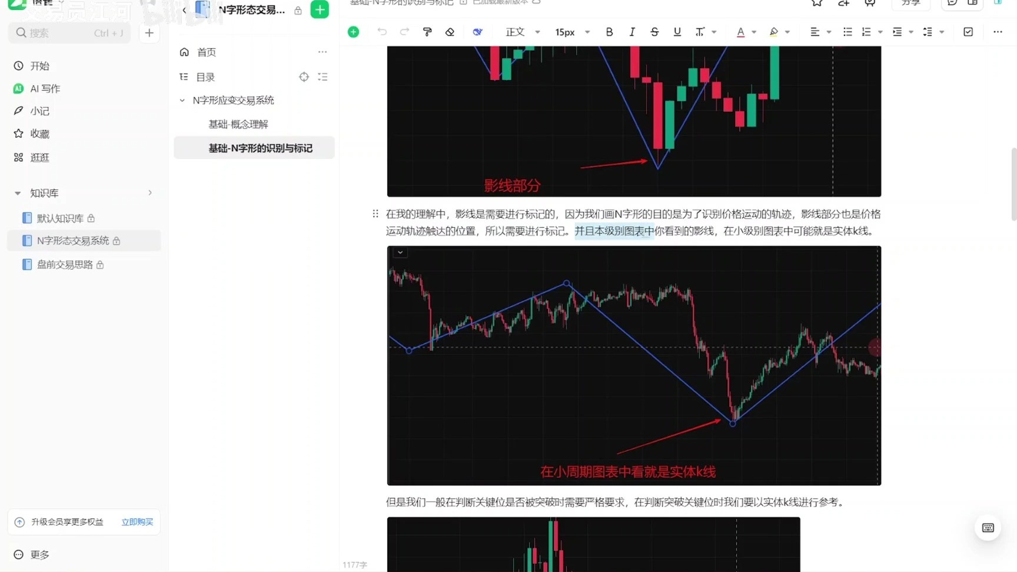Open the comments icon at top right
The width and height of the screenshot is (1017, 572).
pos(952,3)
